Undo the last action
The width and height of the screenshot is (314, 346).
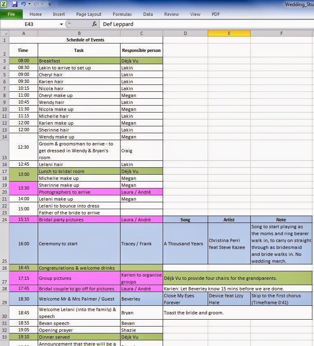click(24, 4)
